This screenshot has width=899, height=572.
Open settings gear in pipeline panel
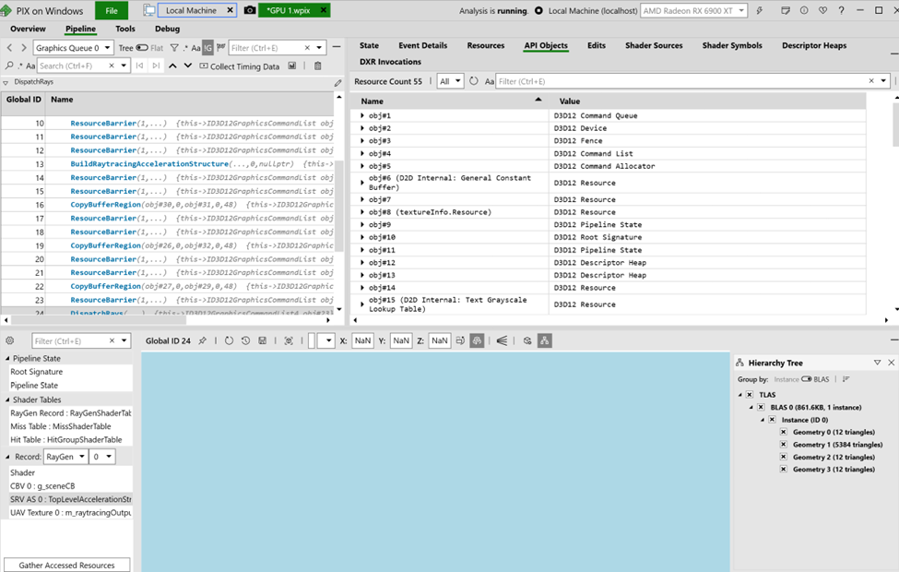(x=10, y=340)
